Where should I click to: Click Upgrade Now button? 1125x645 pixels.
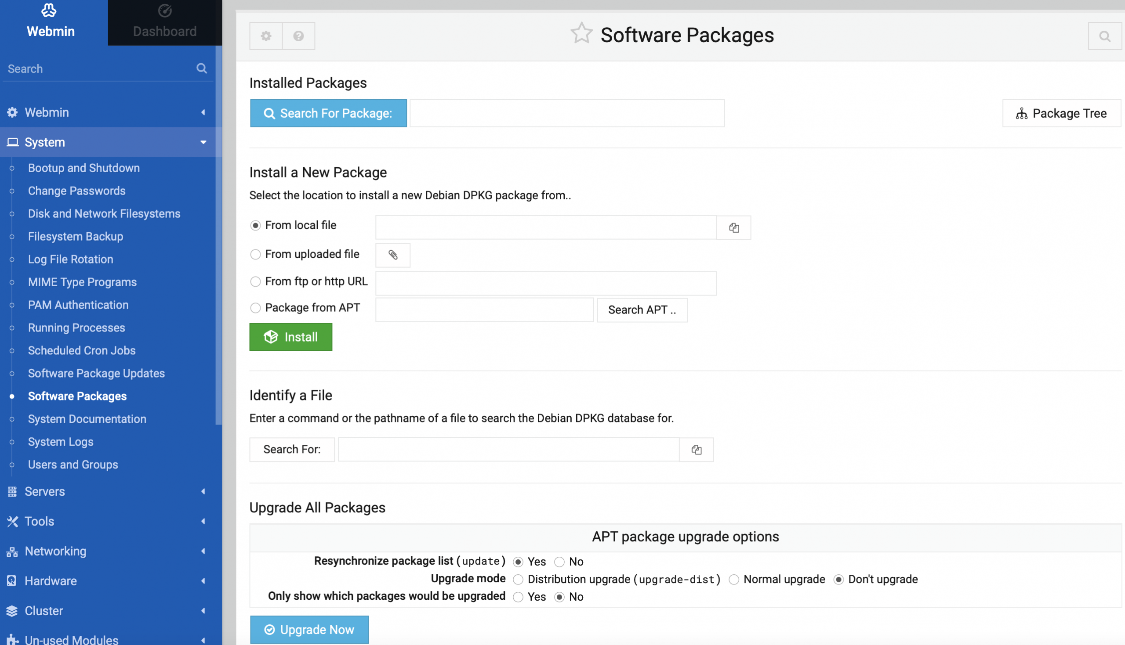click(x=309, y=630)
